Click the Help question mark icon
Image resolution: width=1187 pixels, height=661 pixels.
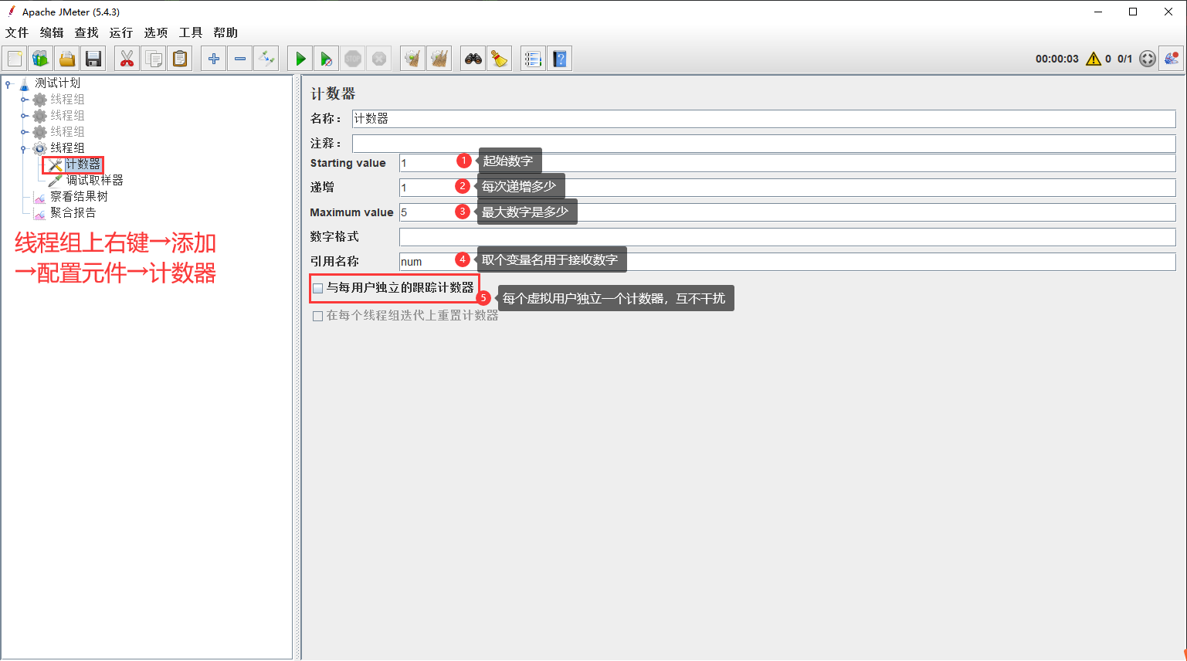[560, 59]
